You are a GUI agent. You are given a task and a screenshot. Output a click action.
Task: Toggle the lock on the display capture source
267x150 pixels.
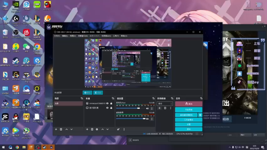[111, 108]
